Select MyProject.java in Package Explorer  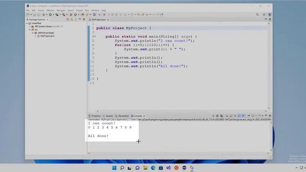[x=47, y=36]
